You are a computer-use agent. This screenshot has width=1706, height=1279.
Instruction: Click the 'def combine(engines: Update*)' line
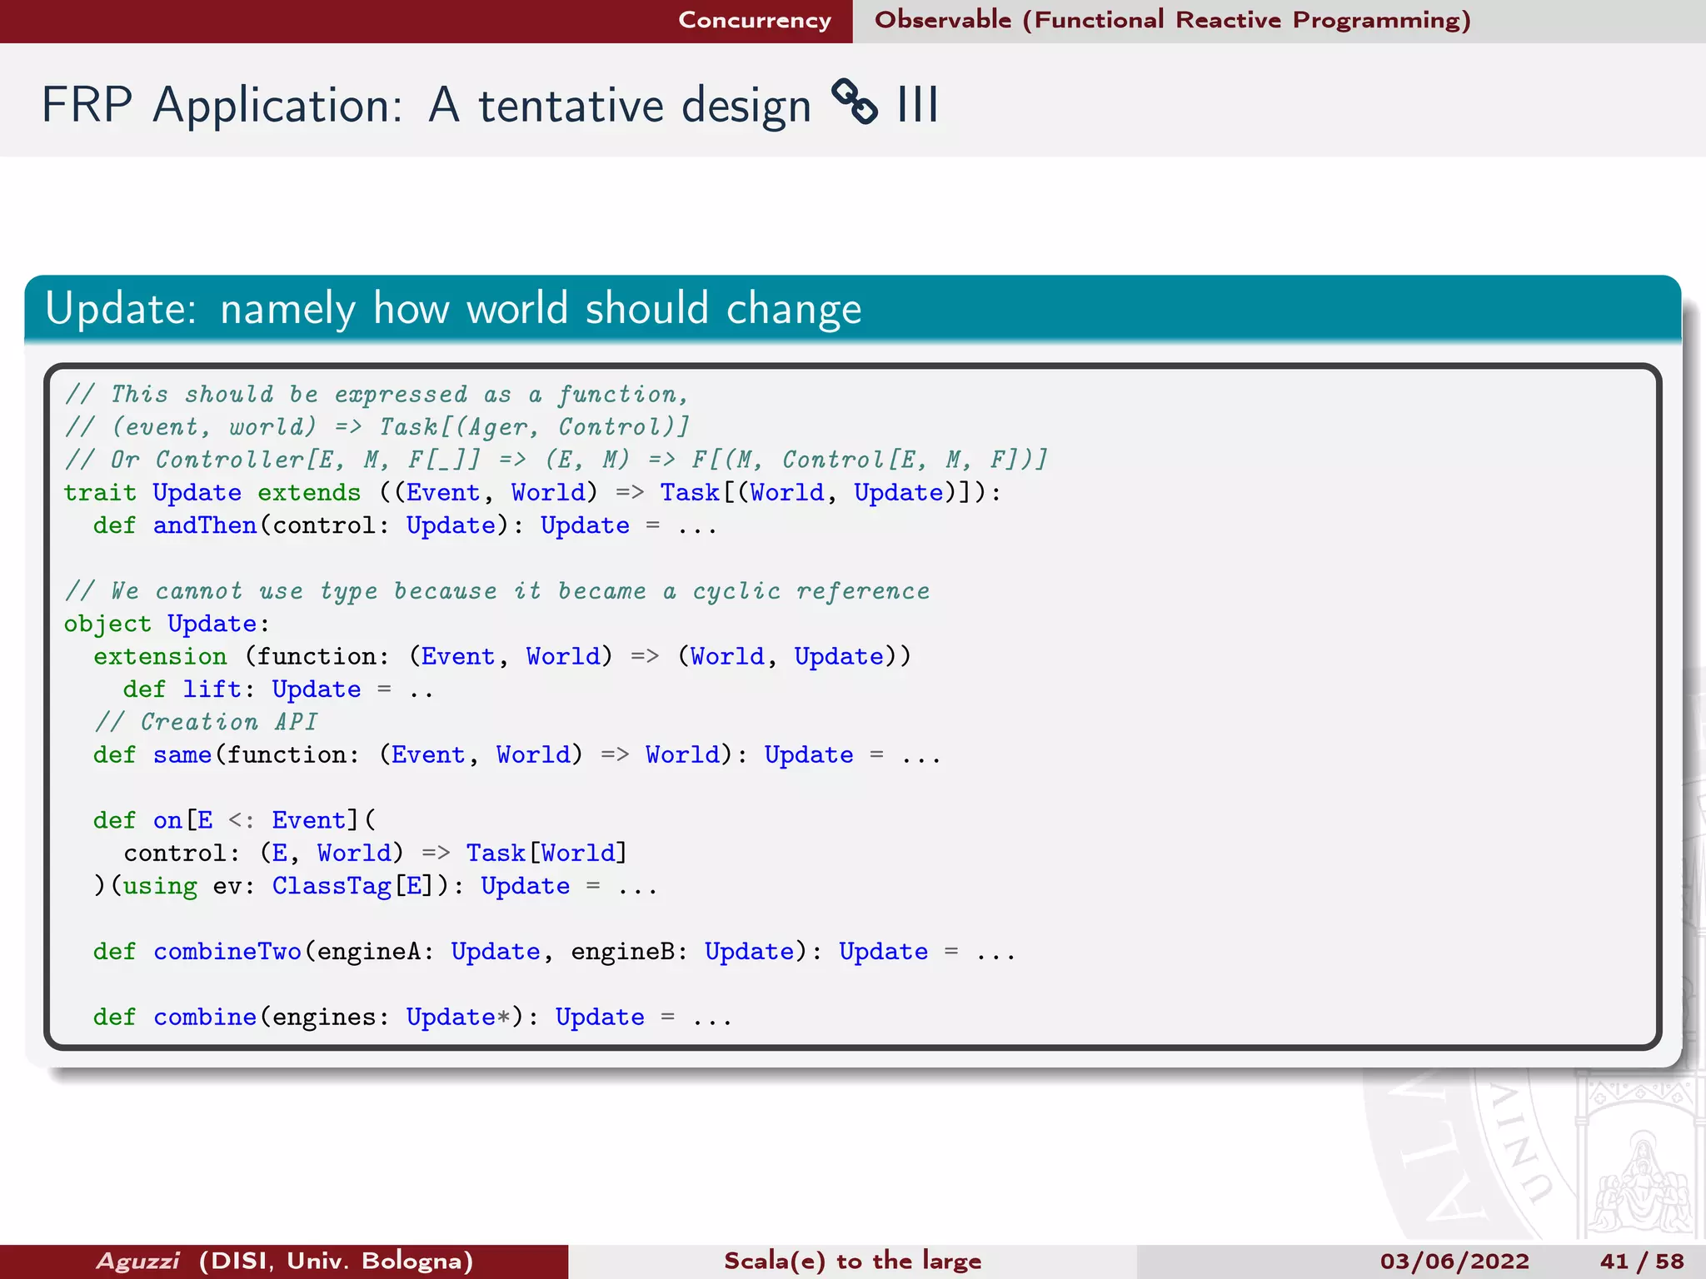[x=412, y=1018]
